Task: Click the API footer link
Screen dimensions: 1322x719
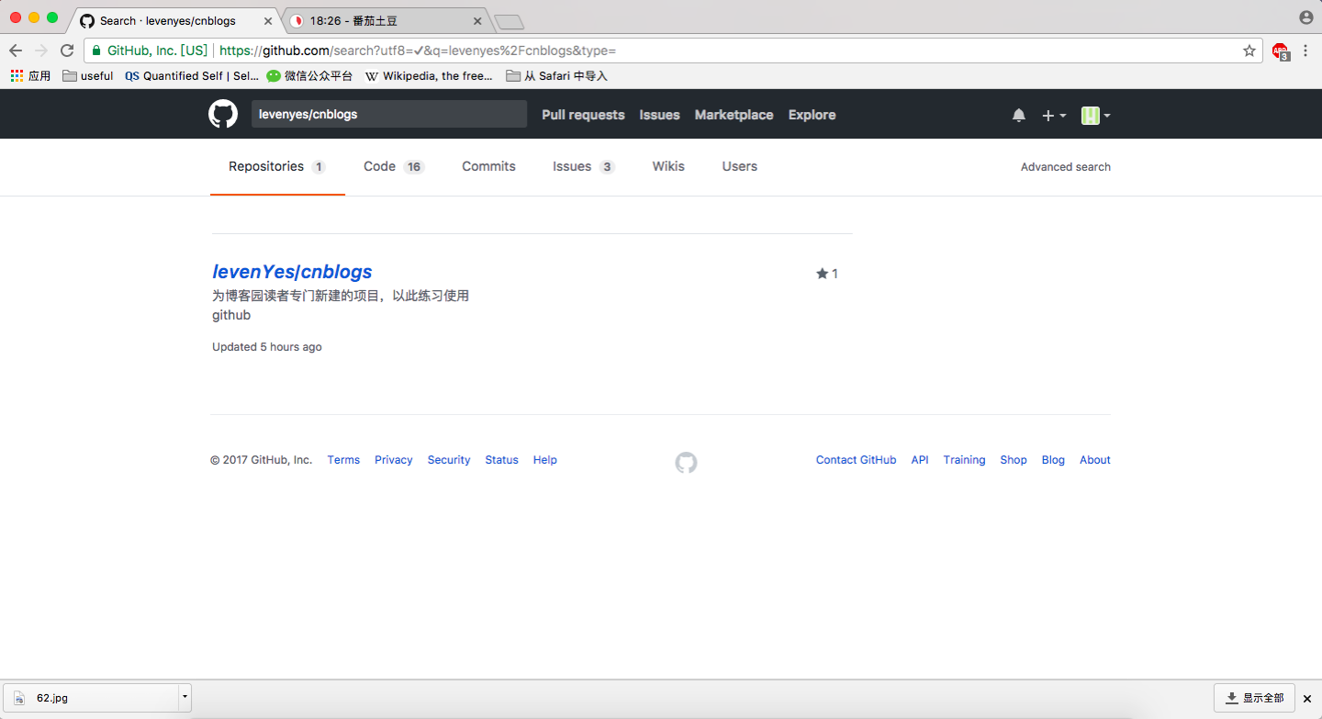Action: [920, 460]
